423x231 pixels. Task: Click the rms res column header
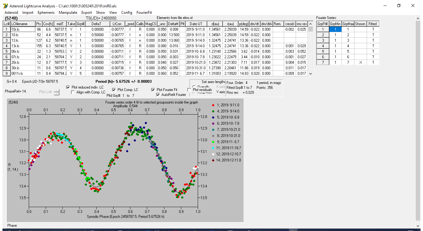point(301,24)
